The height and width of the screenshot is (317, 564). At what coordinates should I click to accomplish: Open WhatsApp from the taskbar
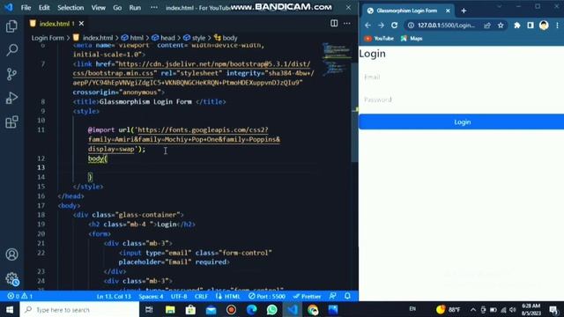click(x=272, y=309)
